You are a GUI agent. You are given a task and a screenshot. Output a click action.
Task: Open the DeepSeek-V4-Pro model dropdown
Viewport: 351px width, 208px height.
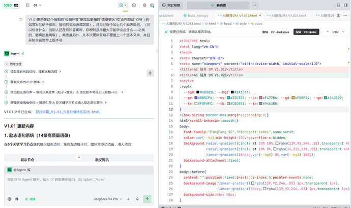[x=108, y=199]
